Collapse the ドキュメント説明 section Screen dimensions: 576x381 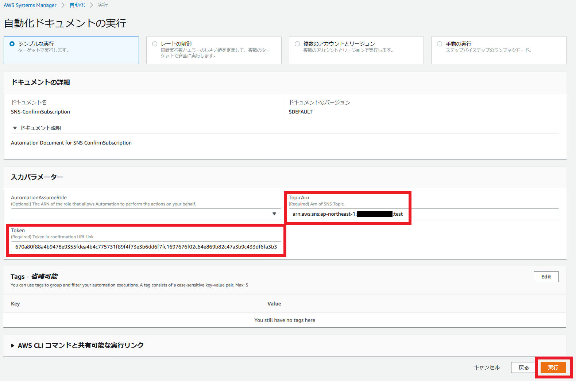click(x=15, y=128)
